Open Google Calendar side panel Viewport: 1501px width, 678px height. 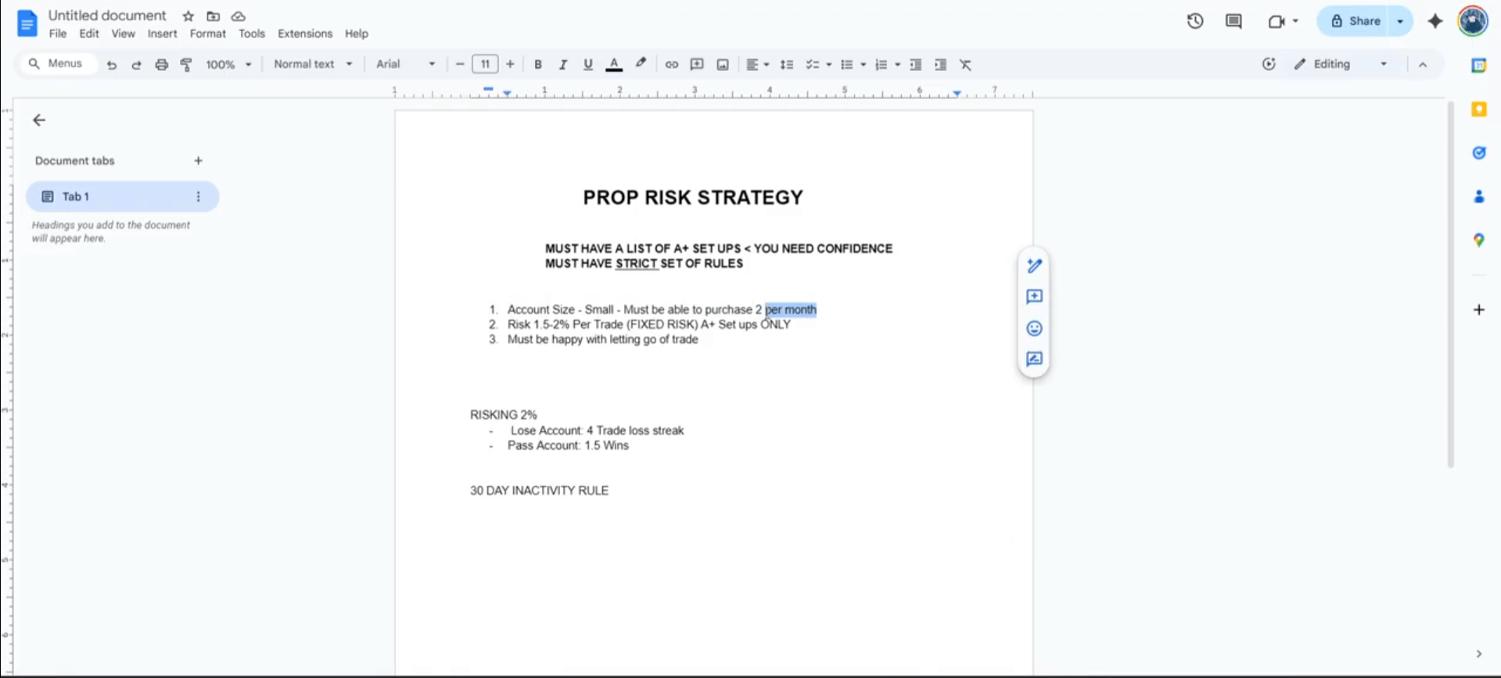pyautogui.click(x=1479, y=66)
